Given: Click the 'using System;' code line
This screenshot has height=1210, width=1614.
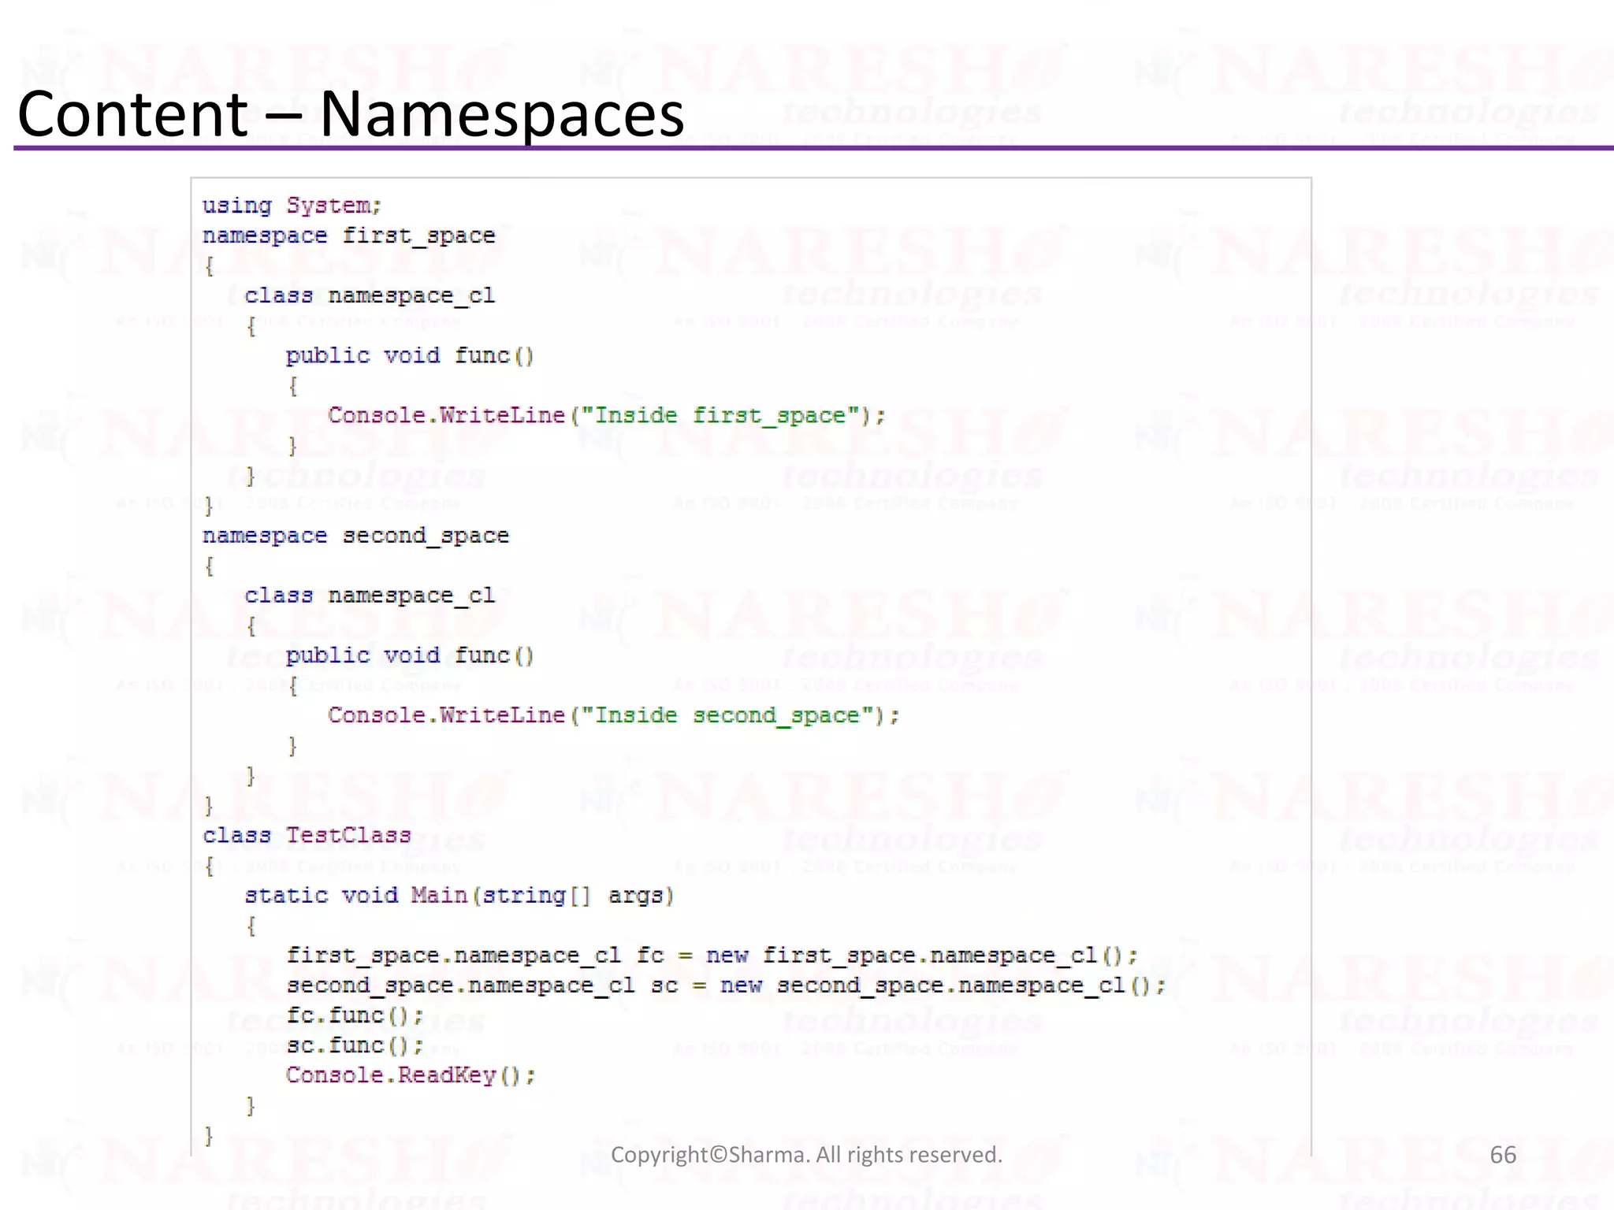Looking at the screenshot, I should 292,206.
